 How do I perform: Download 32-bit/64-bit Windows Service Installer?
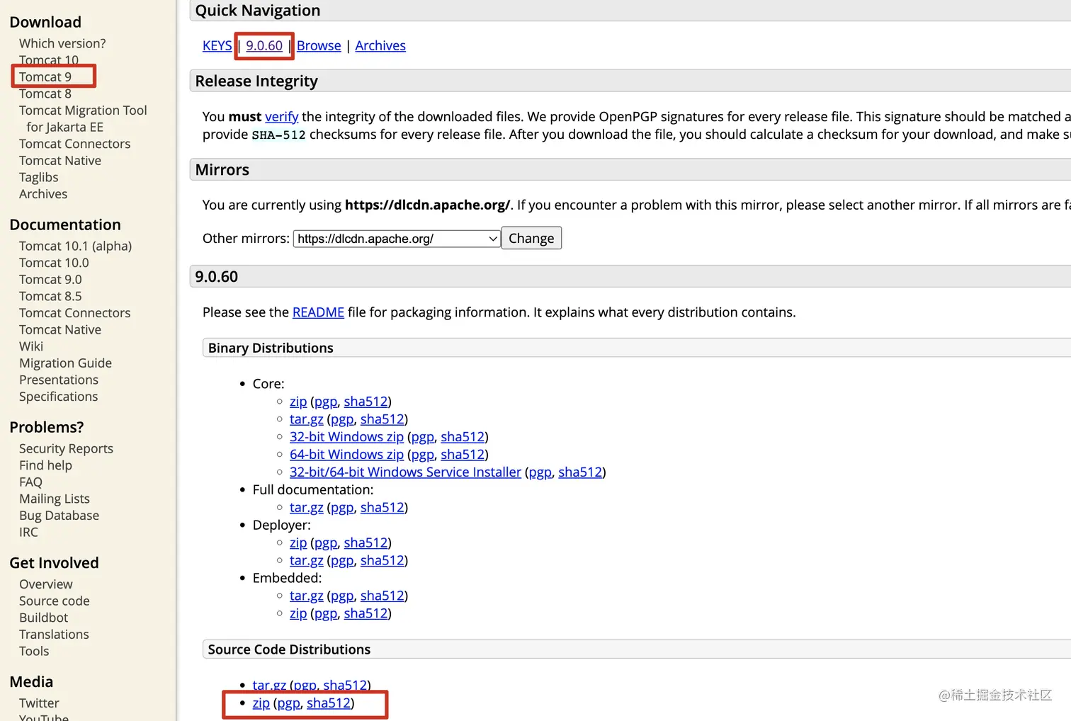click(x=405, y=472)
